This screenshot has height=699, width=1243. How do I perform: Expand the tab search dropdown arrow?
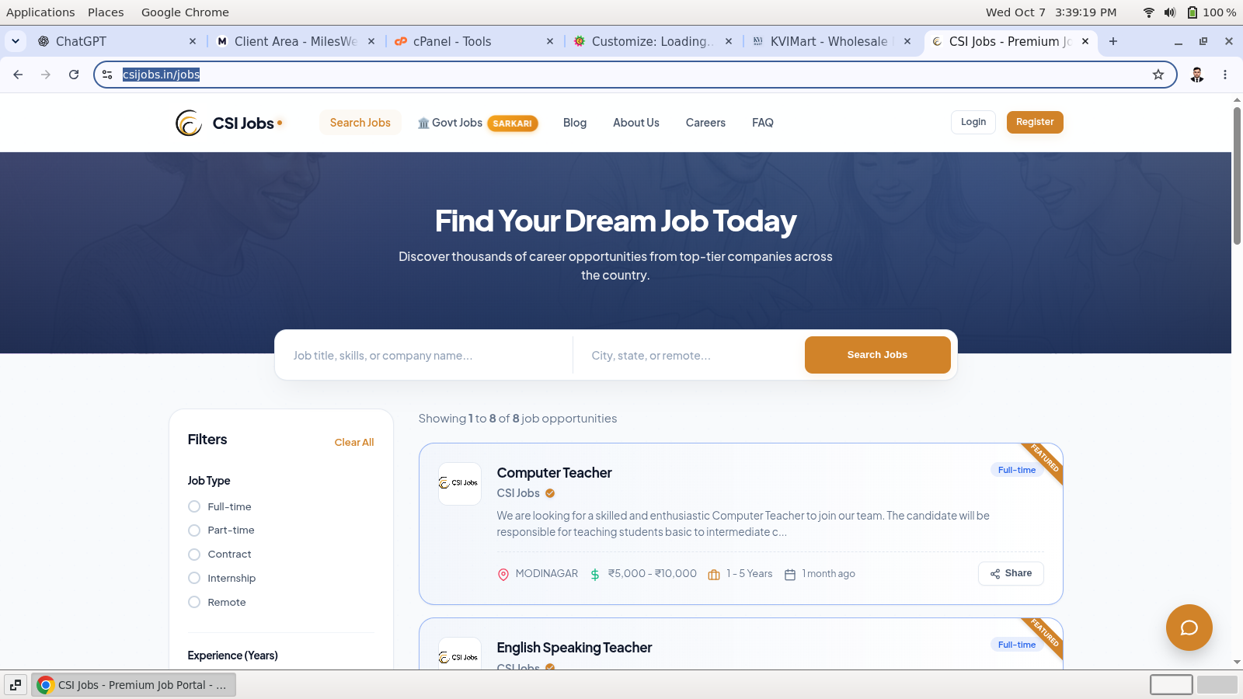tap(16, 41)
